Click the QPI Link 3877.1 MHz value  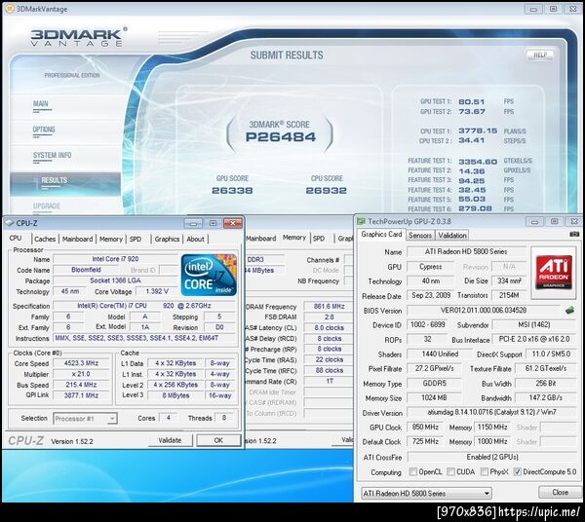coord(81,395)
